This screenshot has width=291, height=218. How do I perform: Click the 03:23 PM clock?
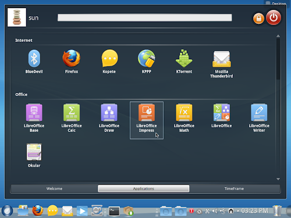click(254, 210)
